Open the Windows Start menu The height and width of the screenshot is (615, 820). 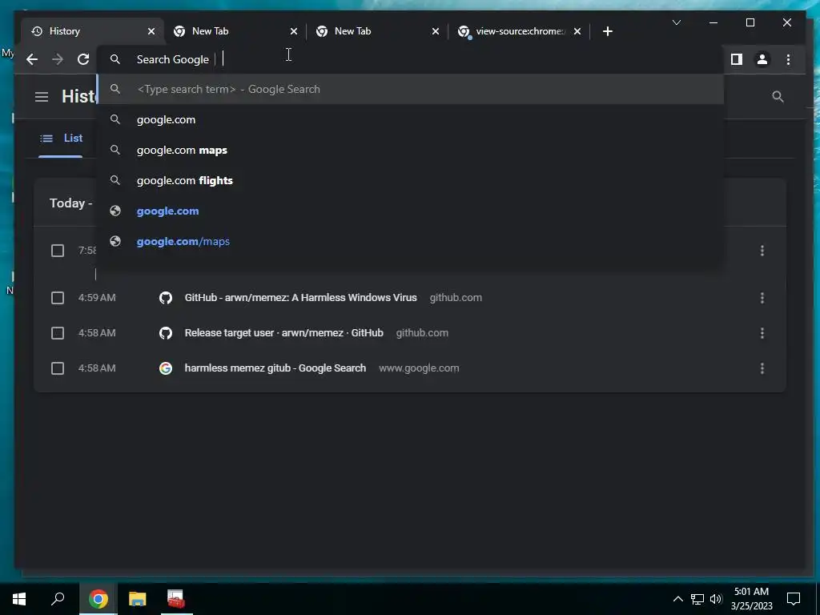tap(19, 599)
